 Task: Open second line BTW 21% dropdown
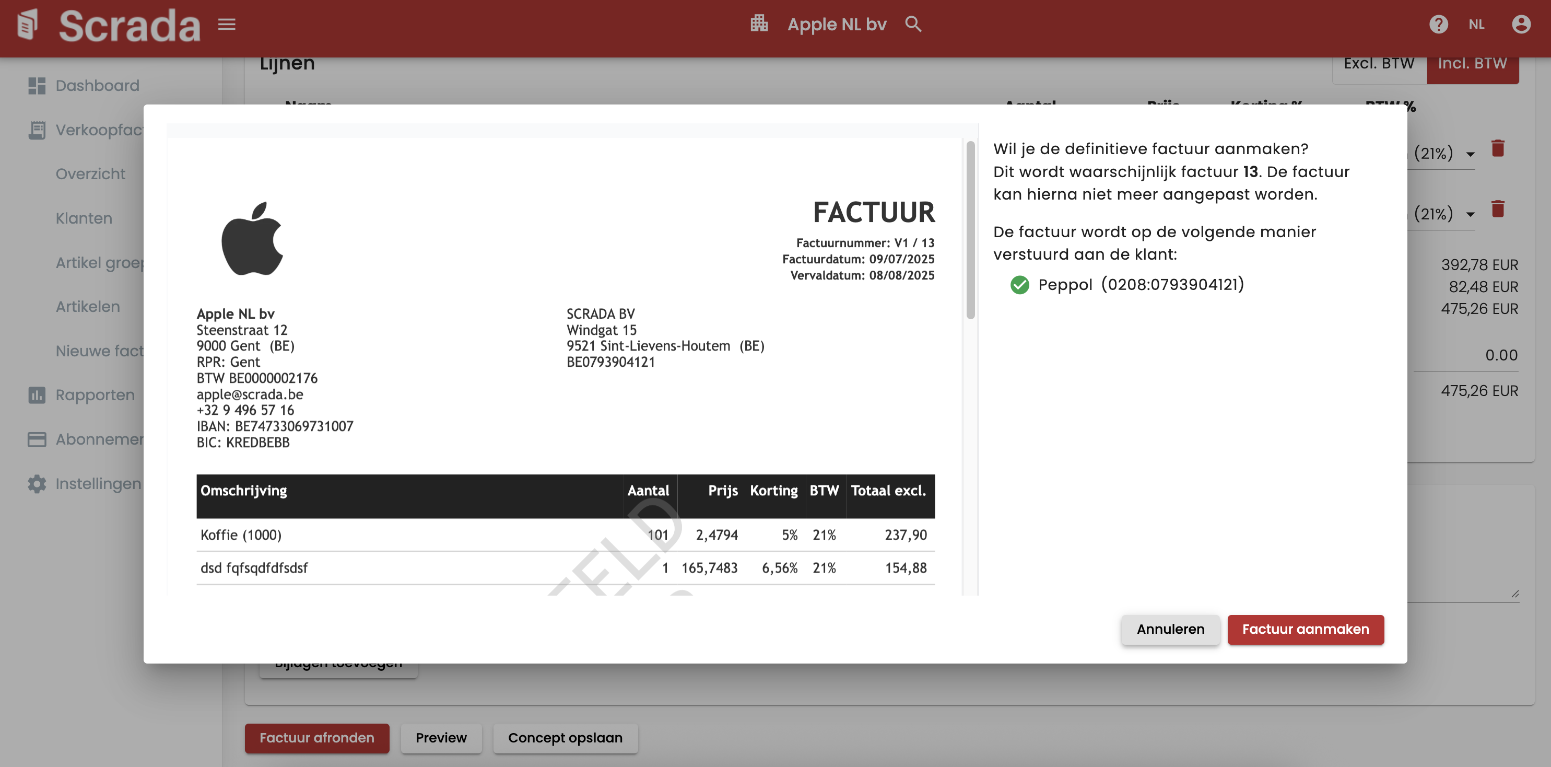pyautogui.click(x=1470, y=215)
